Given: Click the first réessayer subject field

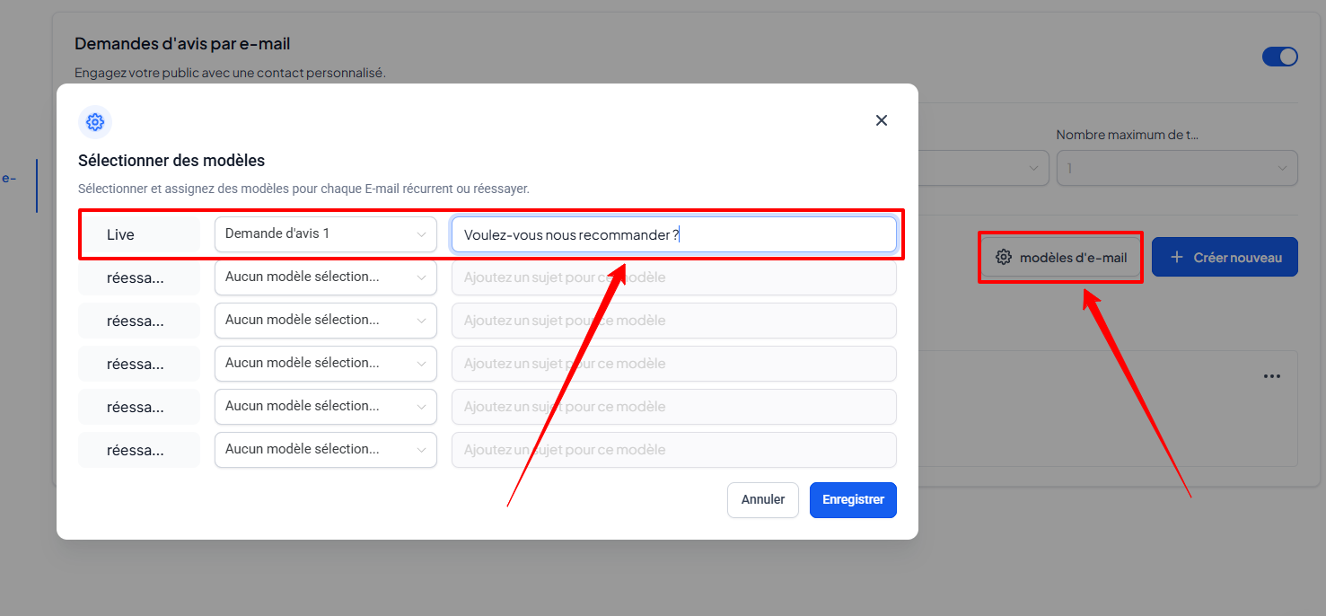Looking at the screenshot, I should click(673, 277).
